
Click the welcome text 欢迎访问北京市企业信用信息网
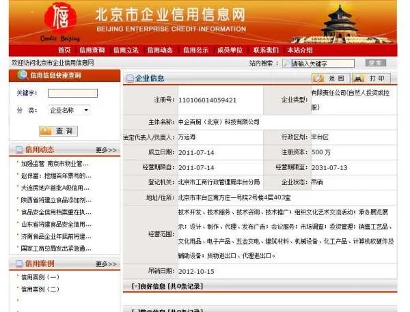coord(53,63)
